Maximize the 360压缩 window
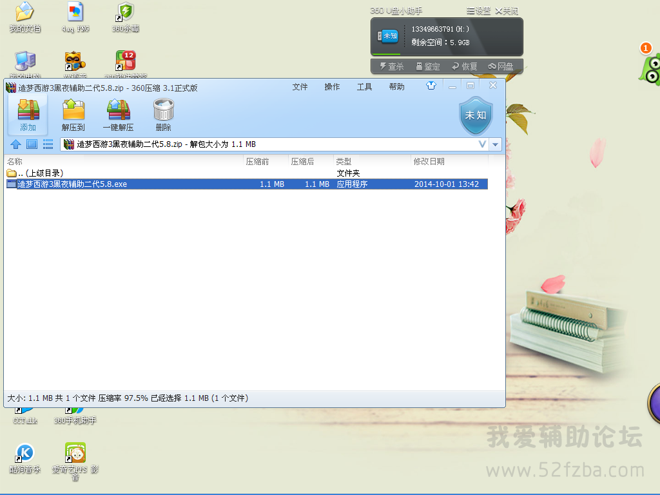 coord(471,86)
